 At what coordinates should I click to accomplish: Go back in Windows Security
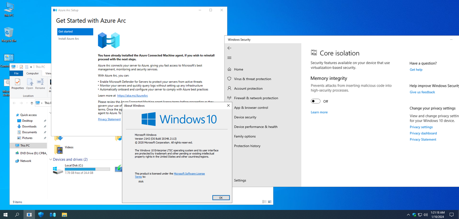(x=229, y=48)
